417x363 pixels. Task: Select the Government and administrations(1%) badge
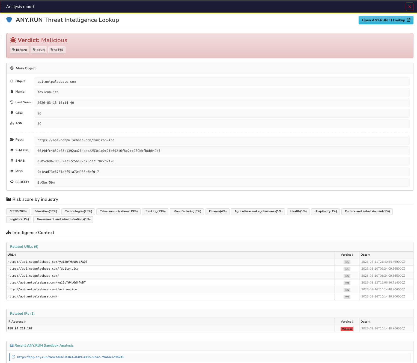[64, 219]
